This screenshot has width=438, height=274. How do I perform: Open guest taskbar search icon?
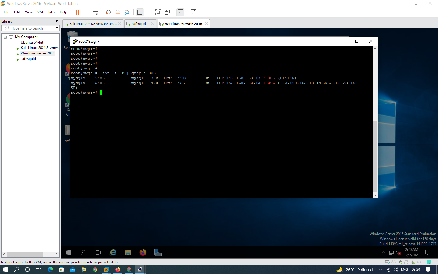[x=83, y=252]
